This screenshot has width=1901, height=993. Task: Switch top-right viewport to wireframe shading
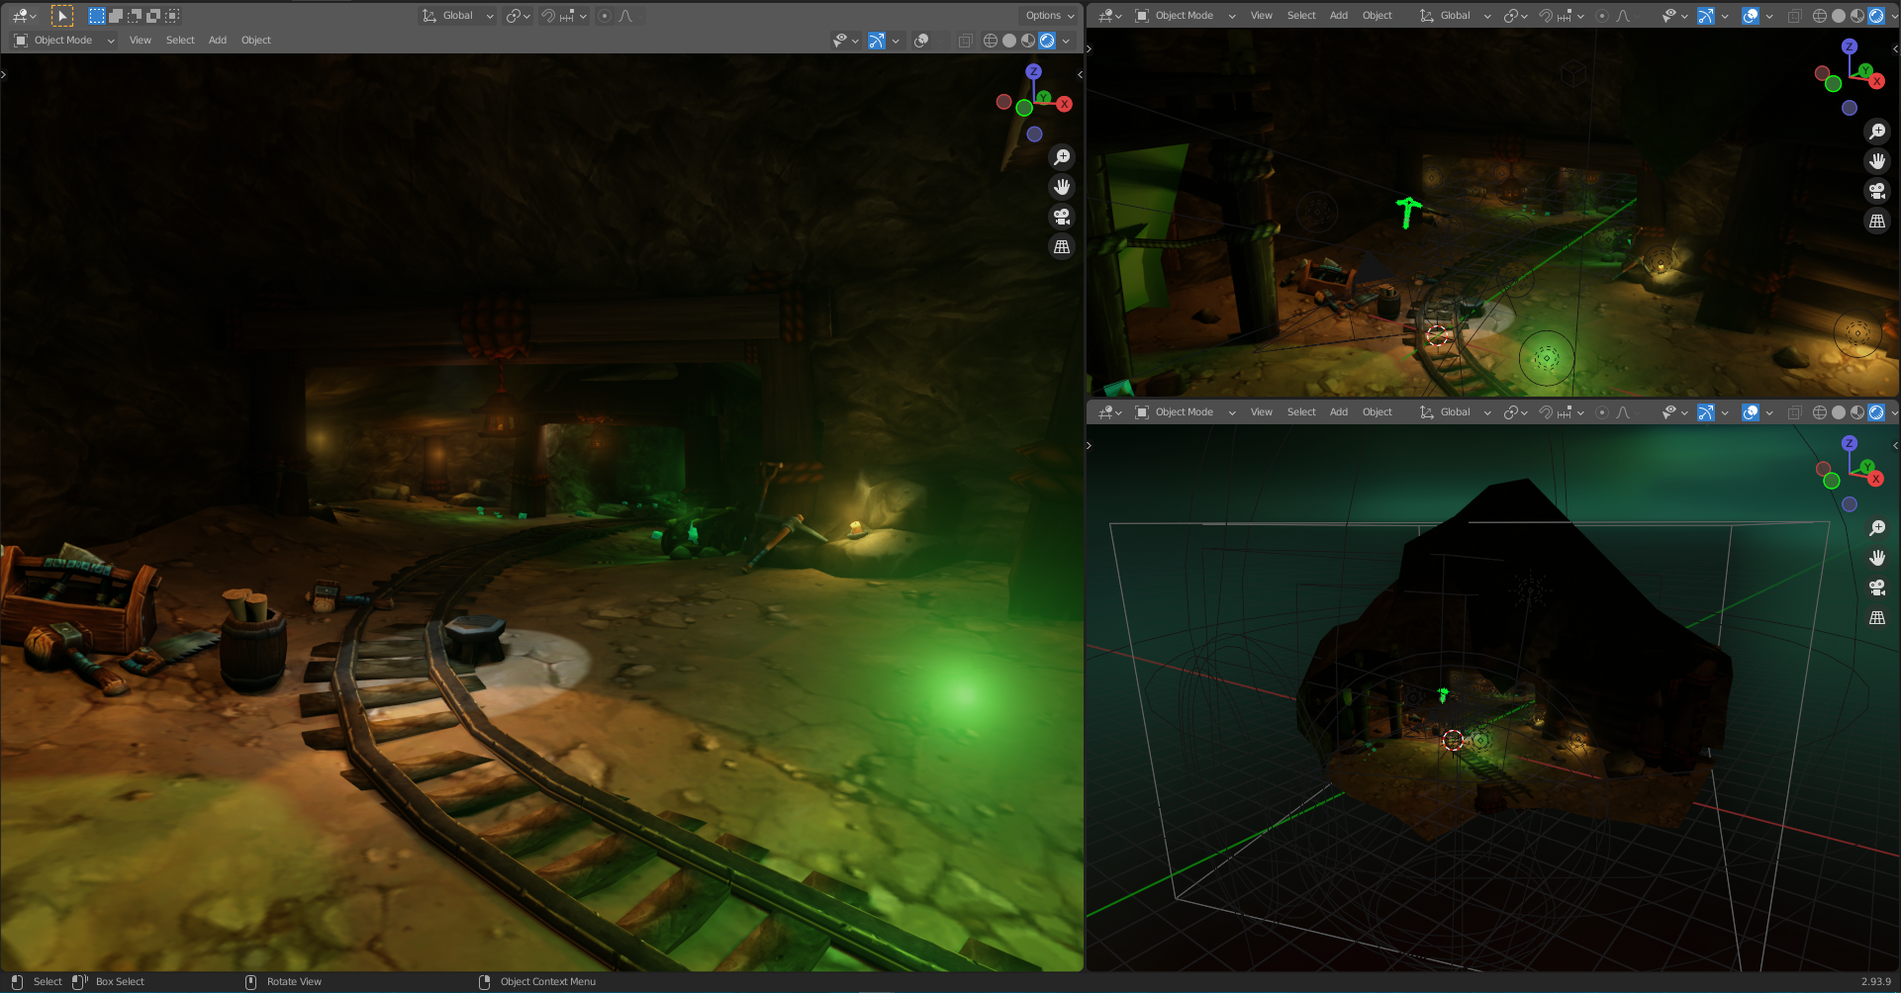point(1819,16)
